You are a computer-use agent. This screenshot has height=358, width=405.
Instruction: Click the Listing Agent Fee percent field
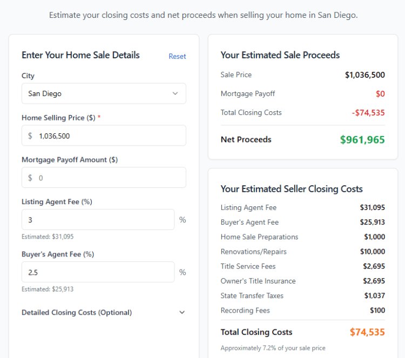98,220
